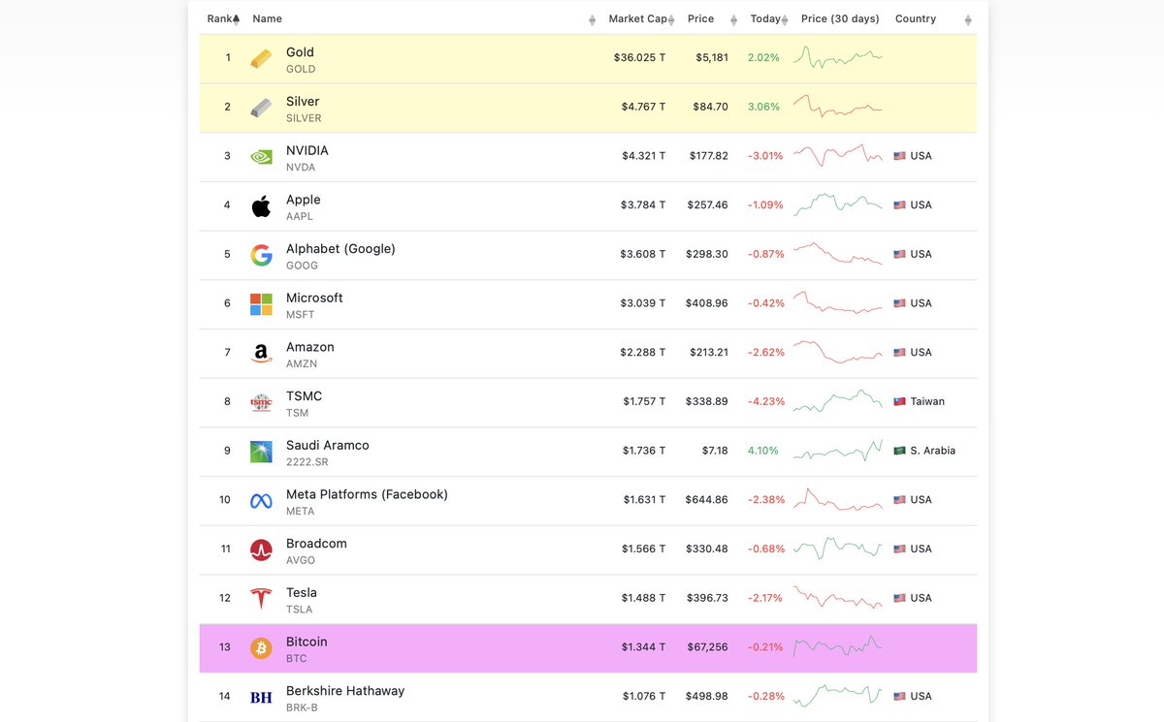Viewport: 1164px width, 722px height.
Task: Click the Saudi Aramco logo icon
Action: click(x=261, y=452)
